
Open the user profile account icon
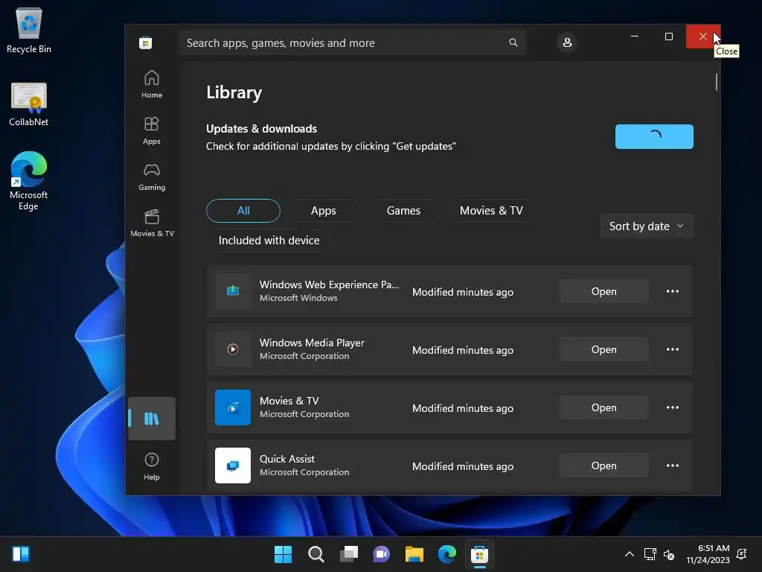[567, 42]
